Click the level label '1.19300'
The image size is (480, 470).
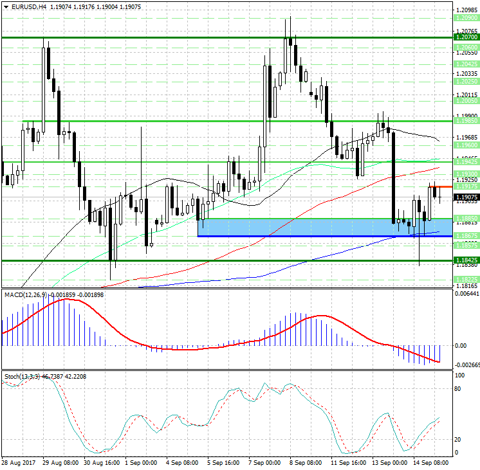click(466, 174)
